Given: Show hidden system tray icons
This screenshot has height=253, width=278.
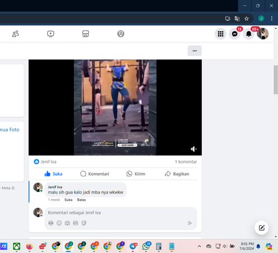Looking at the screenshot, I should click(x=199, y=246).
